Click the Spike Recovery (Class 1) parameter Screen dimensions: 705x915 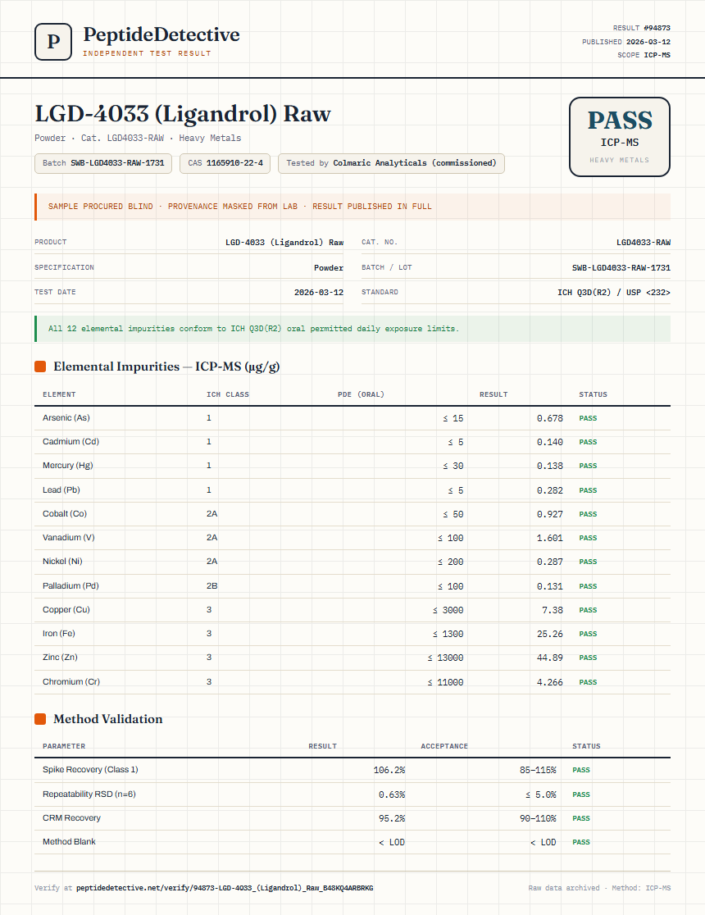90,770
